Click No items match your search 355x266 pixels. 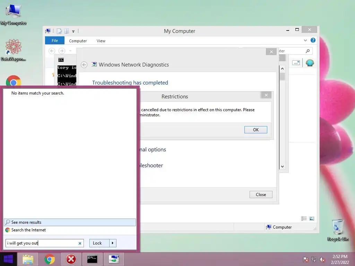pyautogui.click(x=38, y=93)
